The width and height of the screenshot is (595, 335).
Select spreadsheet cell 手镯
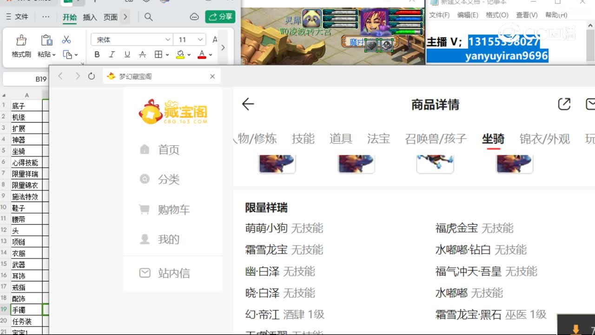coord(26,310)
